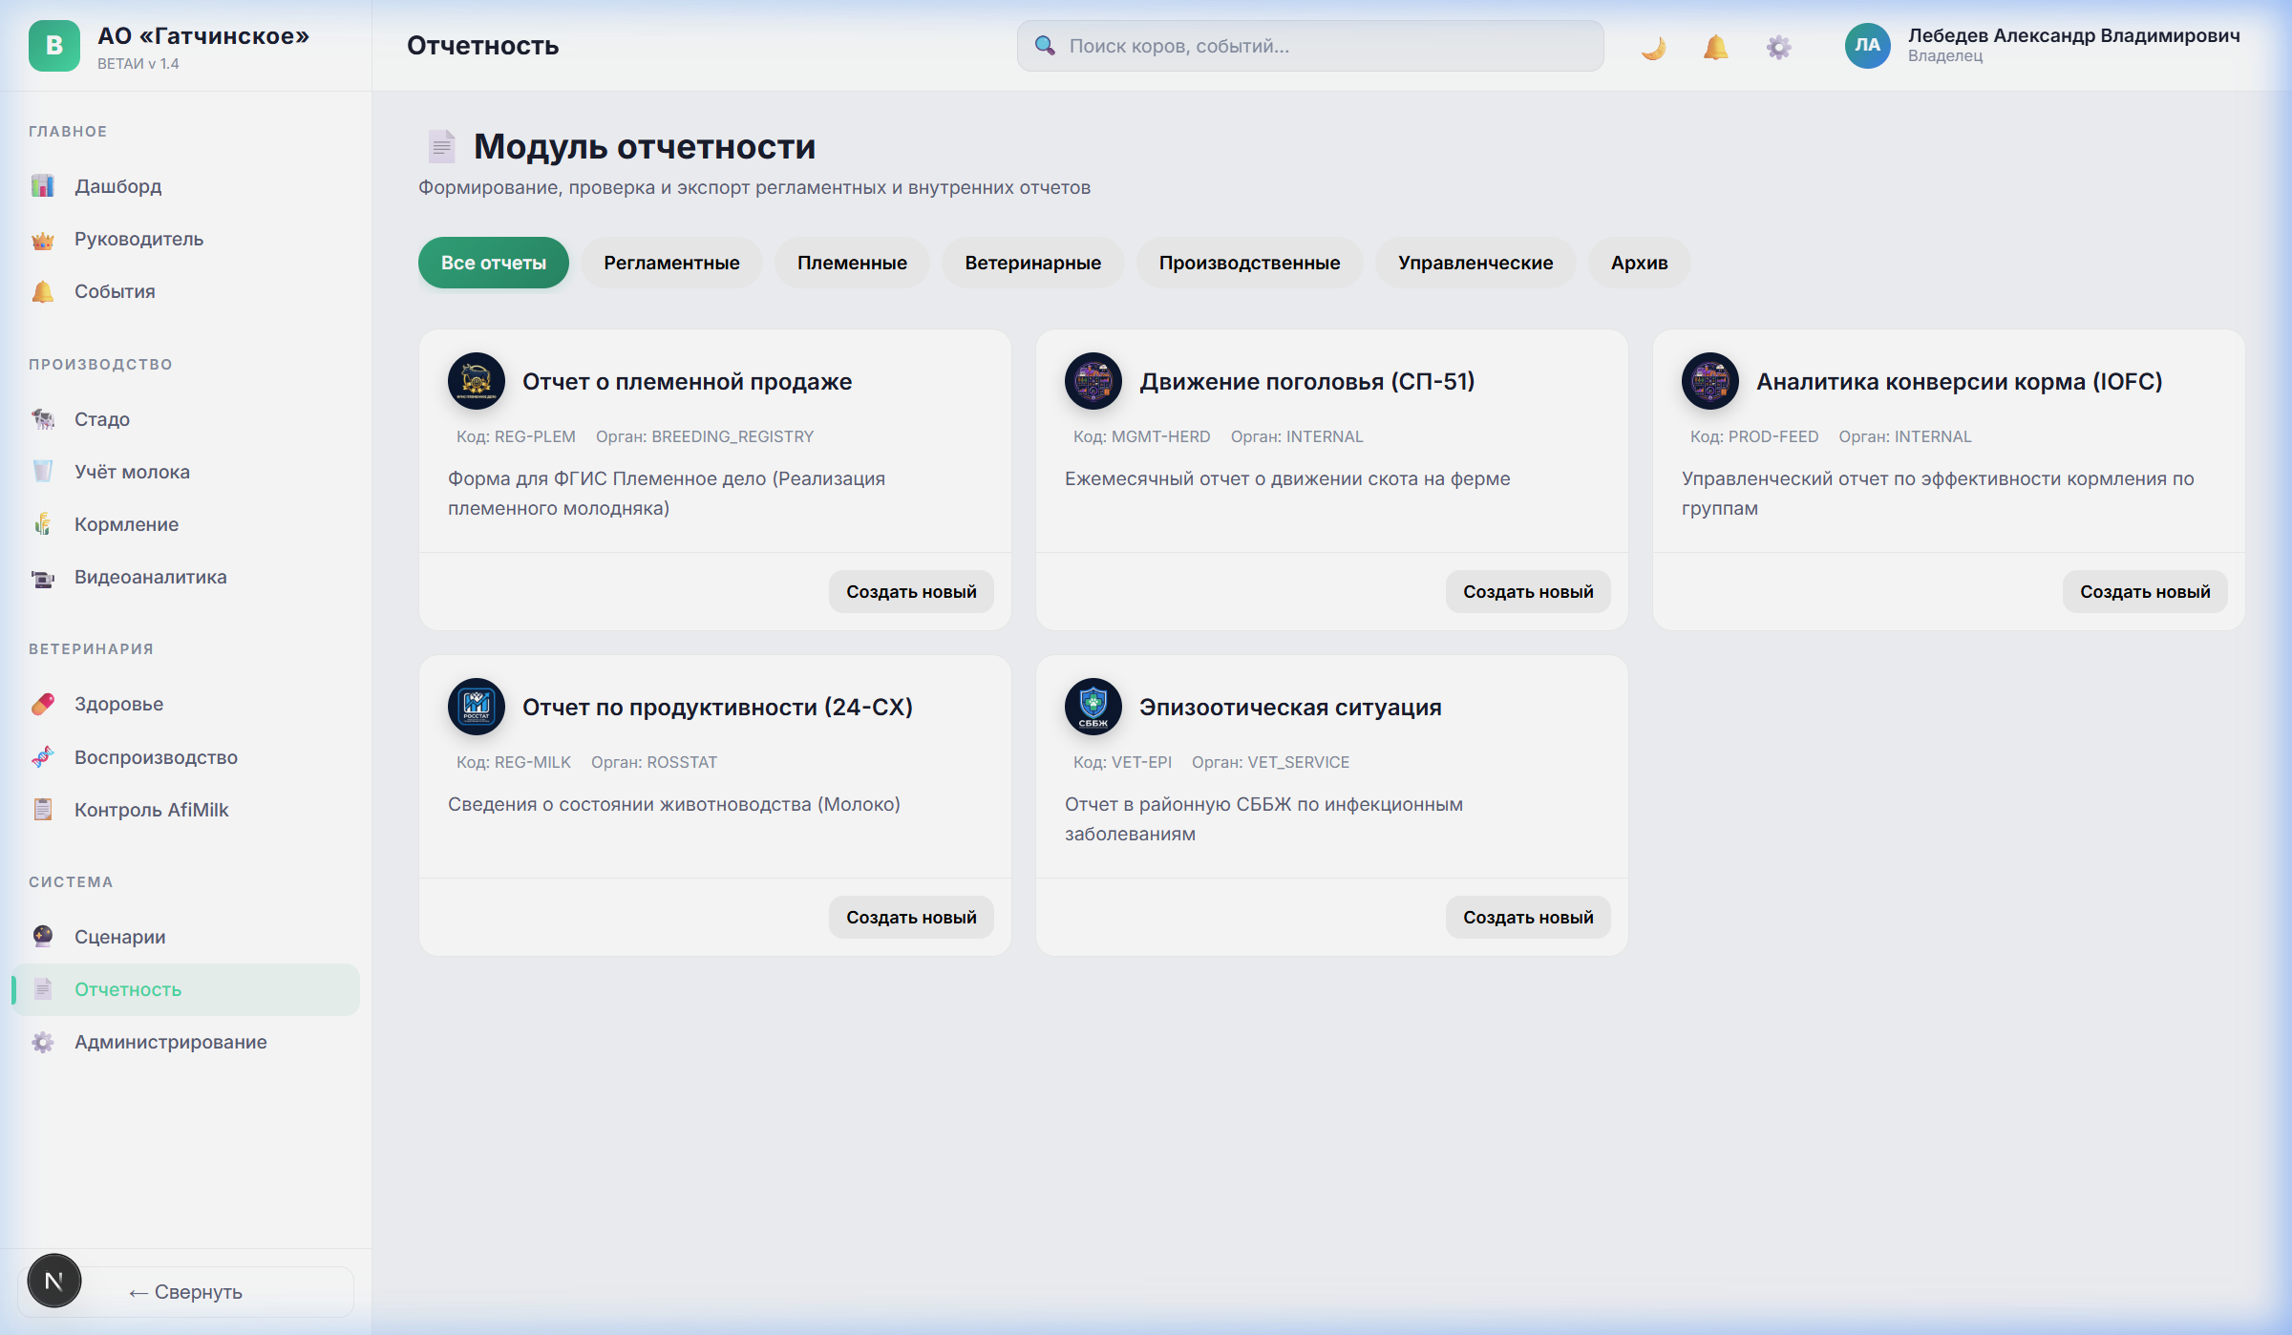
Task: Click the Видеоаналитика camera icon
Action: tap(42, 576)
